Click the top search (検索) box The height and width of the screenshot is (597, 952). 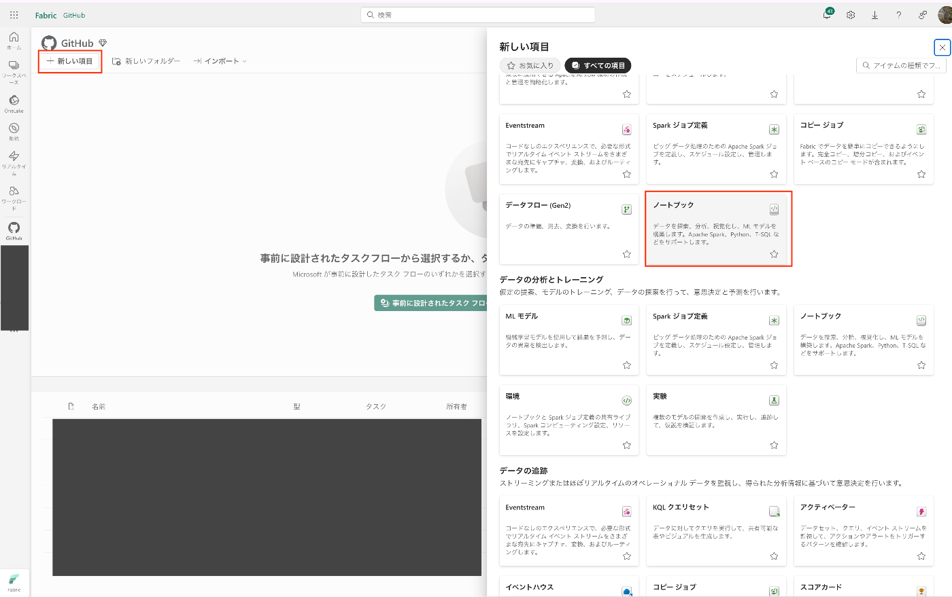pyautogui.click(x=477, y=15)
